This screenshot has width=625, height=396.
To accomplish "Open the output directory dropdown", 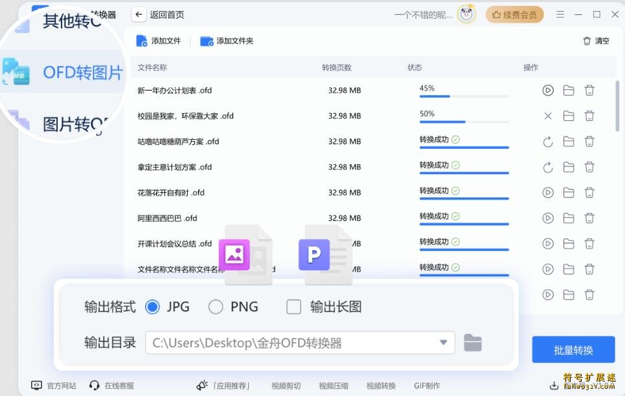I will 442,343.
